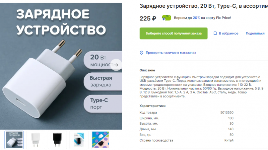
Task: Click the green Fix Price card icon
Action: pos(166,18)
